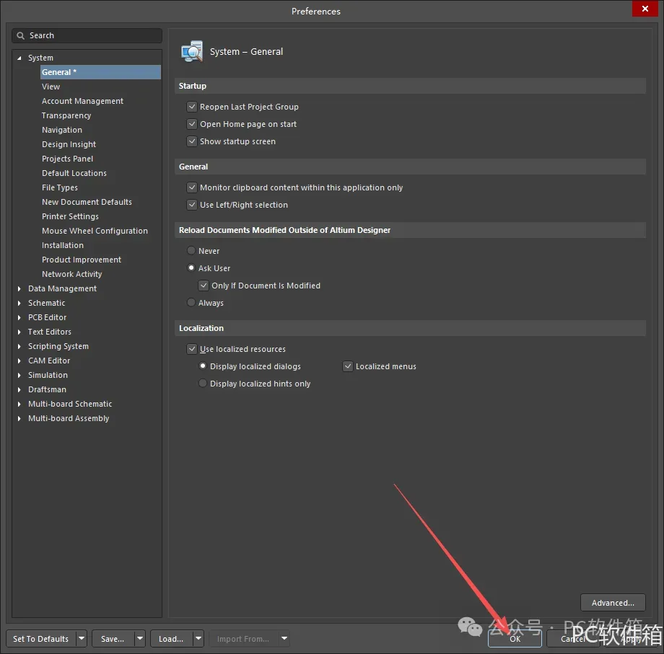The height and width of the screenshot is (654, 664).
Task: Open the Projects Panel page
Action: [x=67, y=159]
